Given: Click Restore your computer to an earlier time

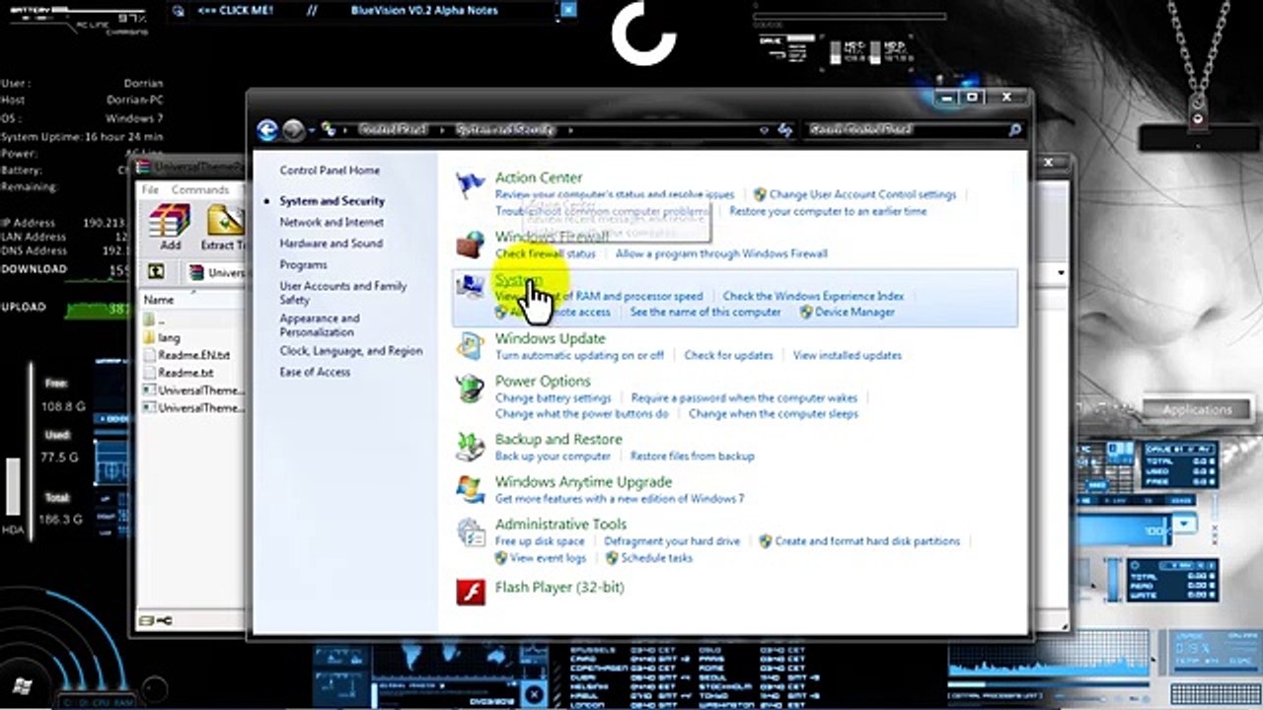Looking at the screenshot, I should (x=828, y=211).
